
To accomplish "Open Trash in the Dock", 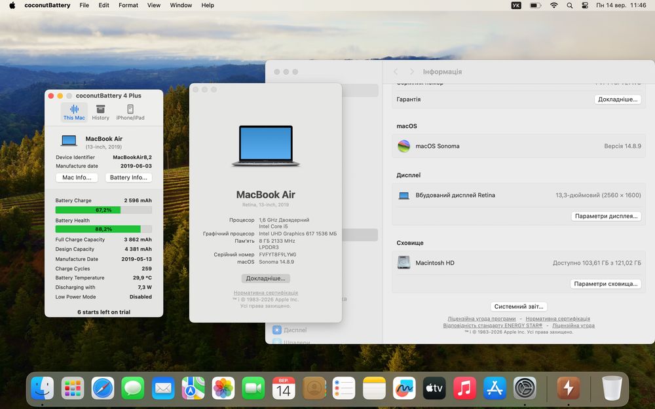I will (612, 388).
